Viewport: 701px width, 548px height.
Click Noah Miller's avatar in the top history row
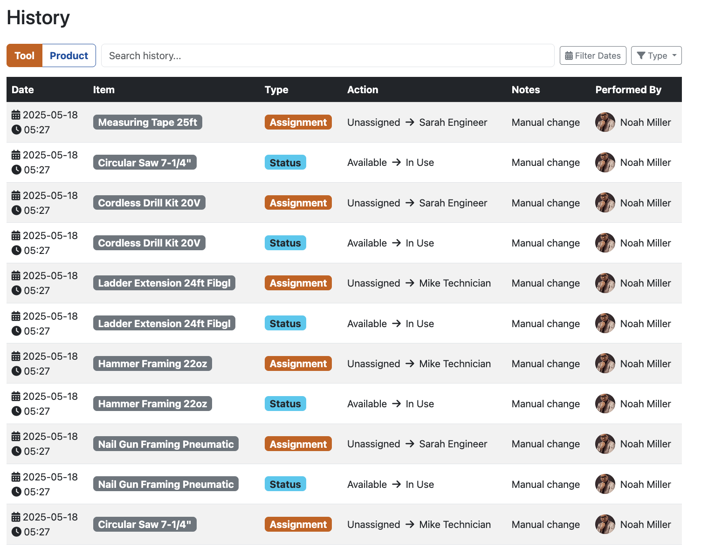click(605, 122)
